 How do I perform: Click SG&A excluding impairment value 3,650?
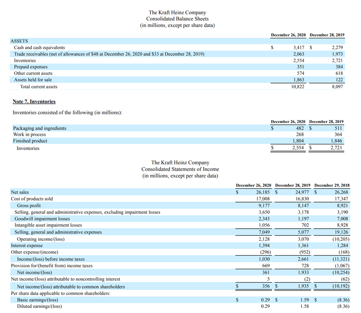264,212
